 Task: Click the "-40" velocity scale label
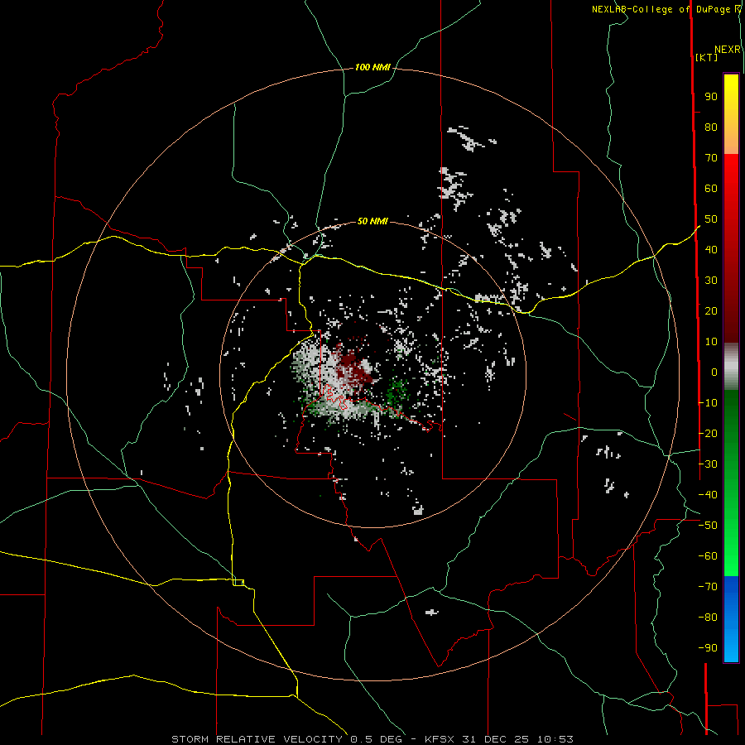[708, 495]
